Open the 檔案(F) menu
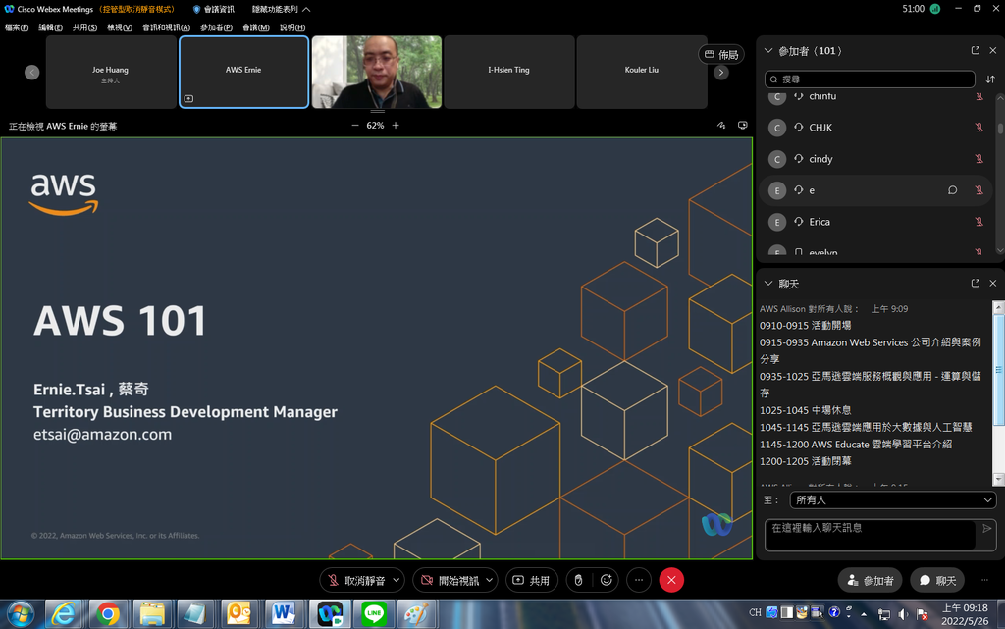 pos(17,27)
